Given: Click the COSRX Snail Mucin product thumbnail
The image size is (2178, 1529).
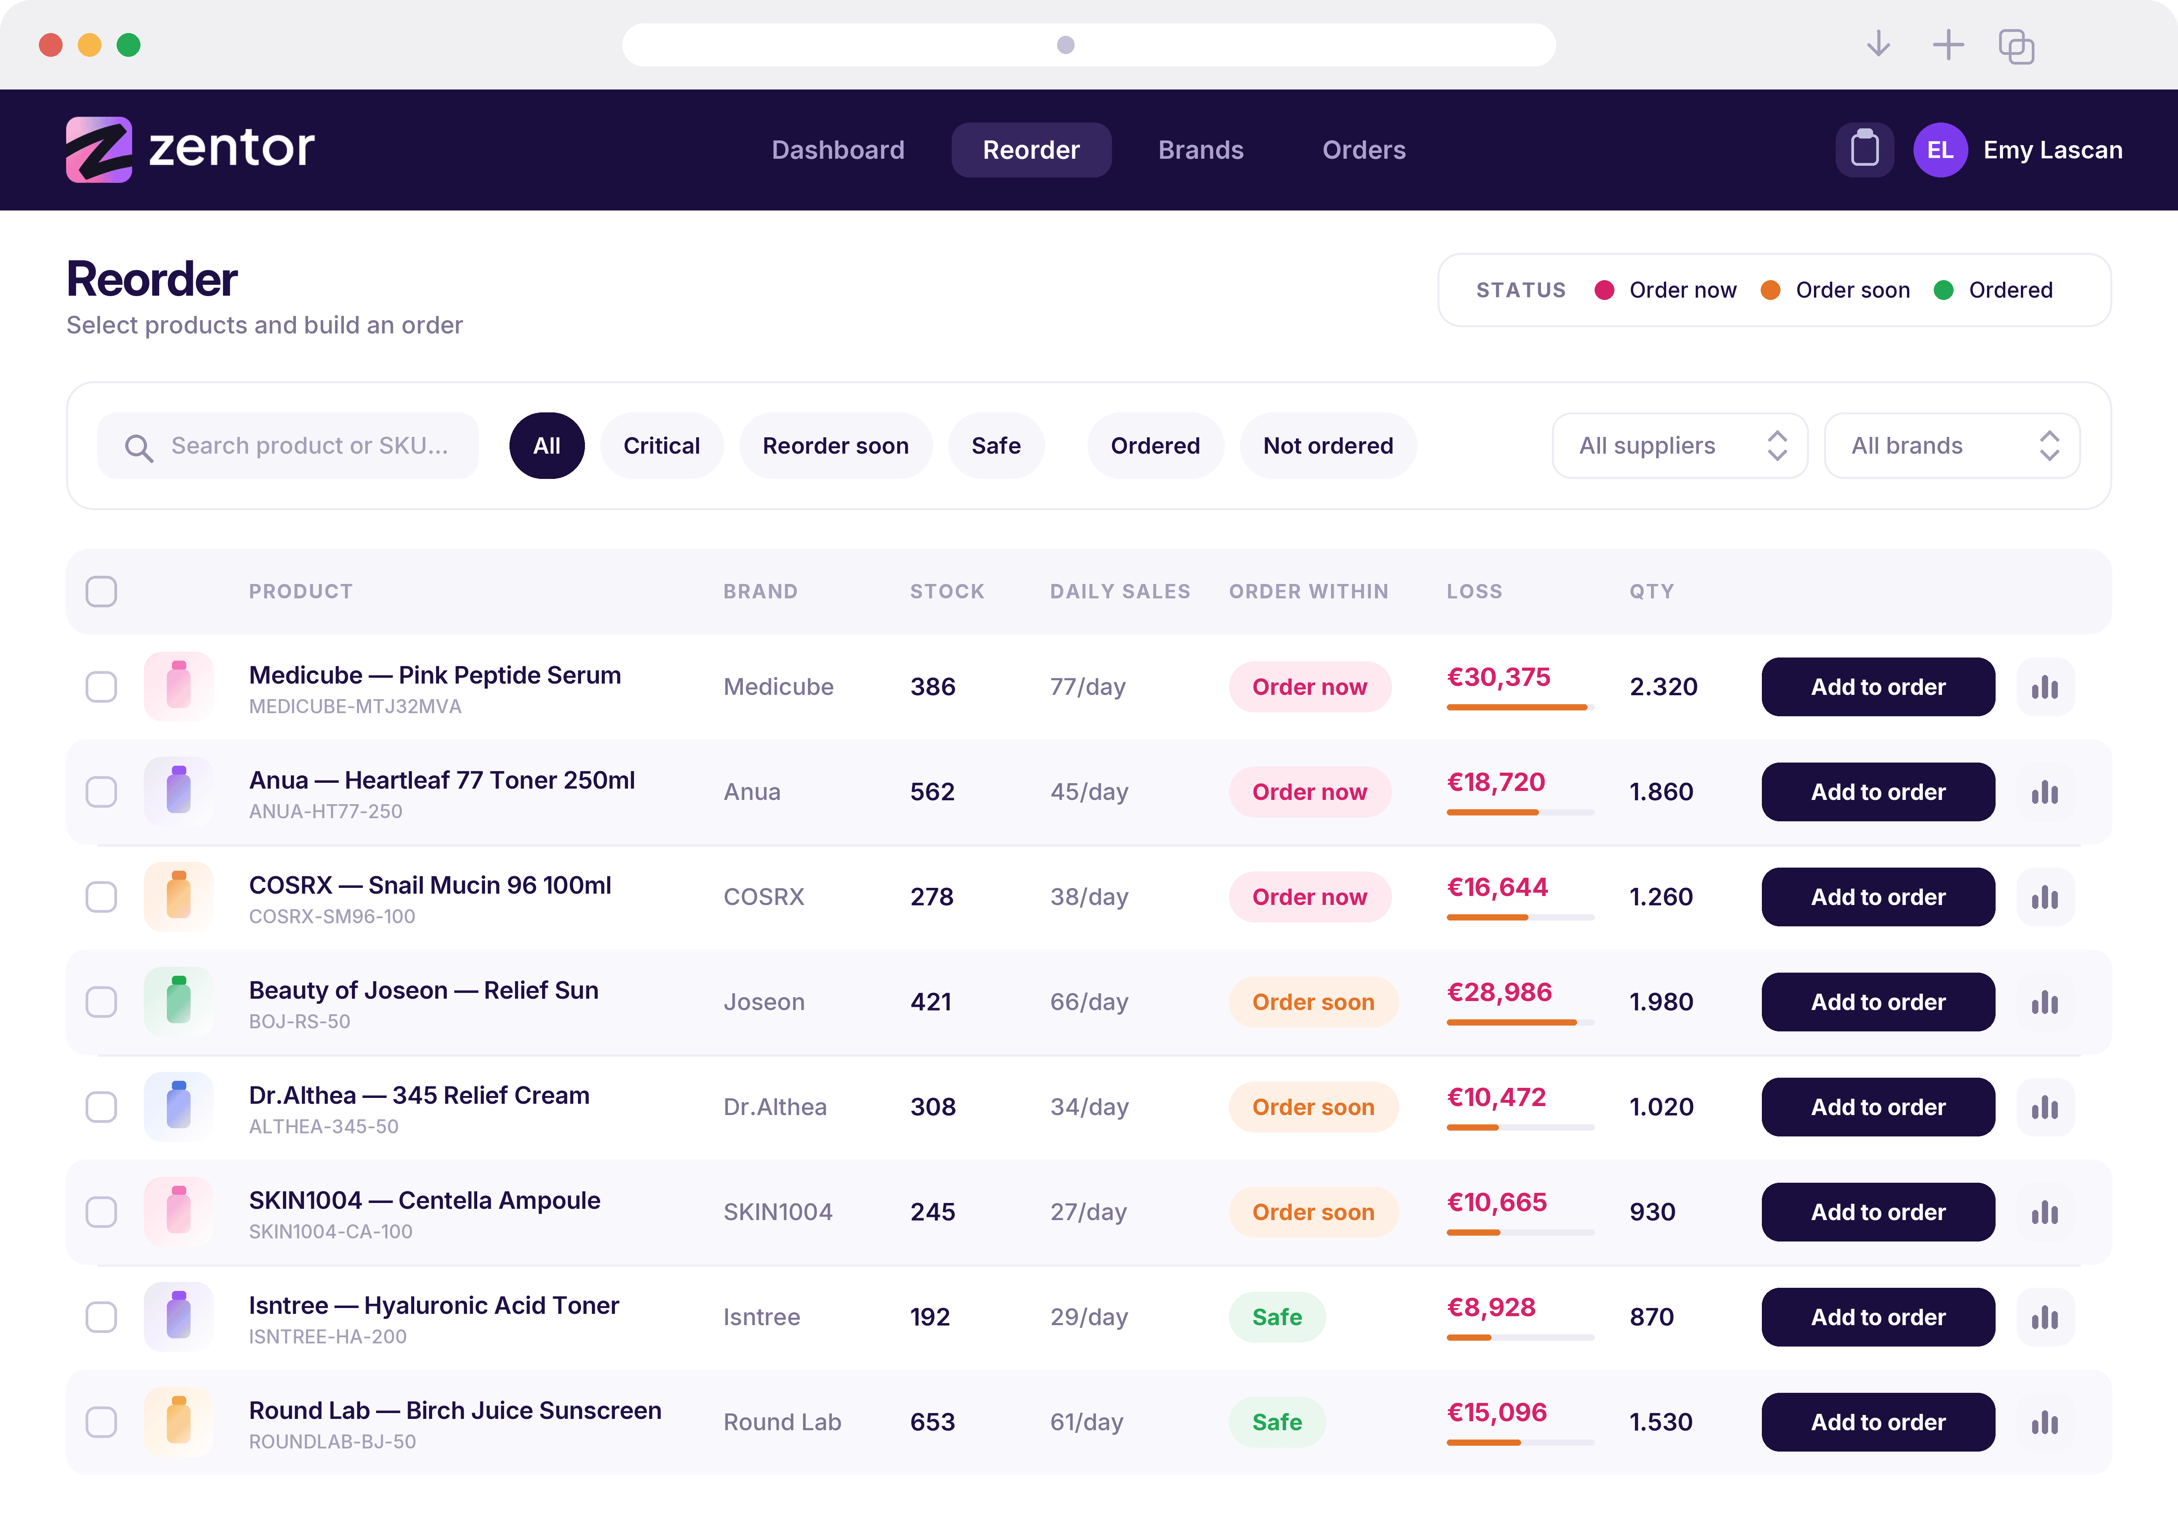Looking at the screenshot, I should 179,897.
